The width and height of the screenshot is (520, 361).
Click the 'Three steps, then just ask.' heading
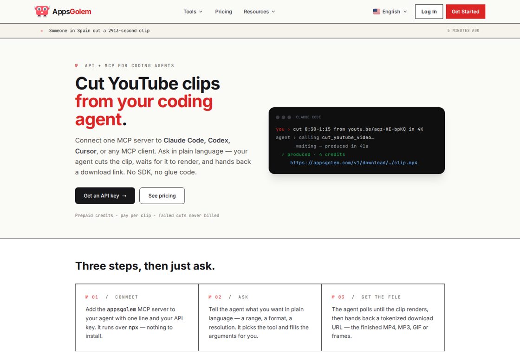[x=145, y=266]
